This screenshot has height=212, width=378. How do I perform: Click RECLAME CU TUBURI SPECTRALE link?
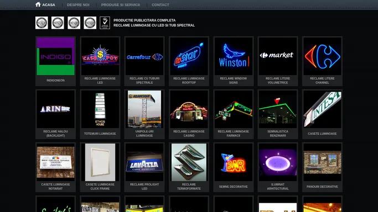tap(144, 81)
